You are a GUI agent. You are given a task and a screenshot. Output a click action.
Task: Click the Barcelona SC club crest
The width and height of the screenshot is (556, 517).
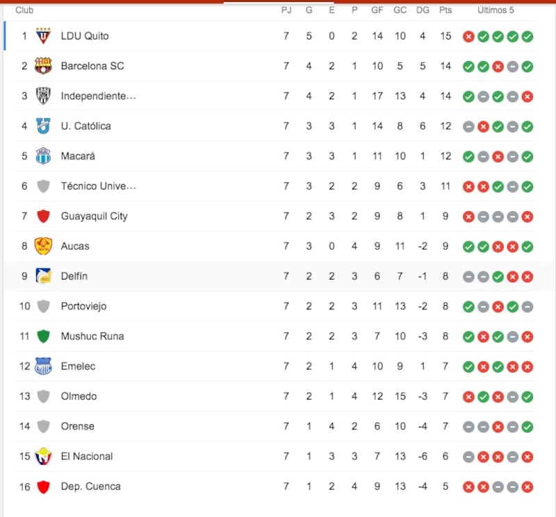click(x=43, y=66)
